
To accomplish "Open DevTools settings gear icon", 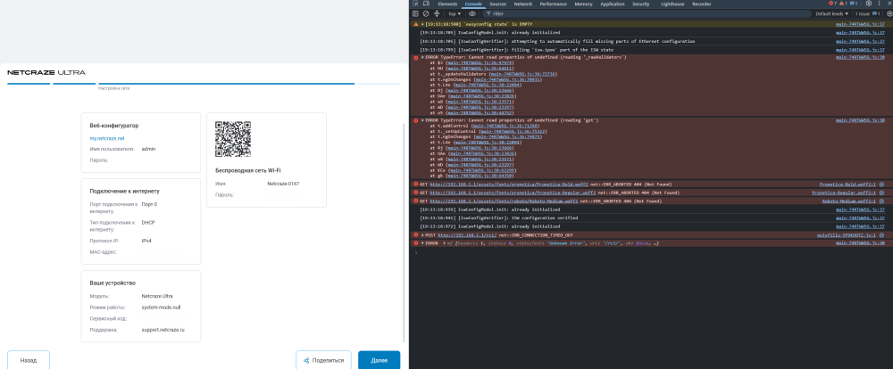I will pyautogui.click(x=869, y=4).
